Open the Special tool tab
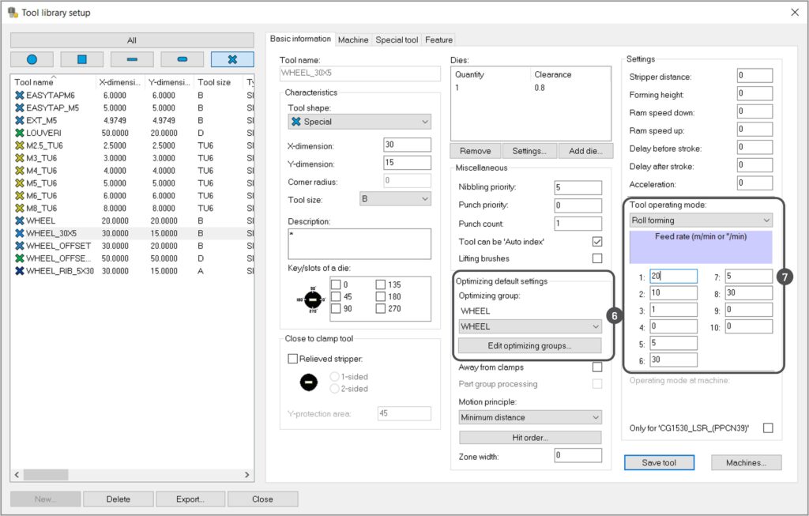 (x=397, y=40)
